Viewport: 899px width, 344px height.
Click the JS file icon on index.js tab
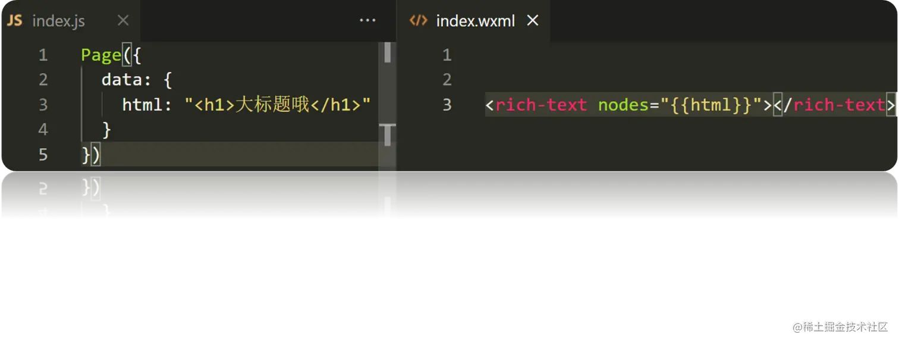point(14,21)
